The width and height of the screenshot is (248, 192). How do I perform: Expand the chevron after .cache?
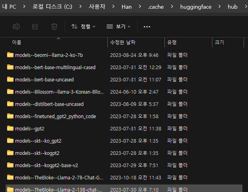click(172, 7)
